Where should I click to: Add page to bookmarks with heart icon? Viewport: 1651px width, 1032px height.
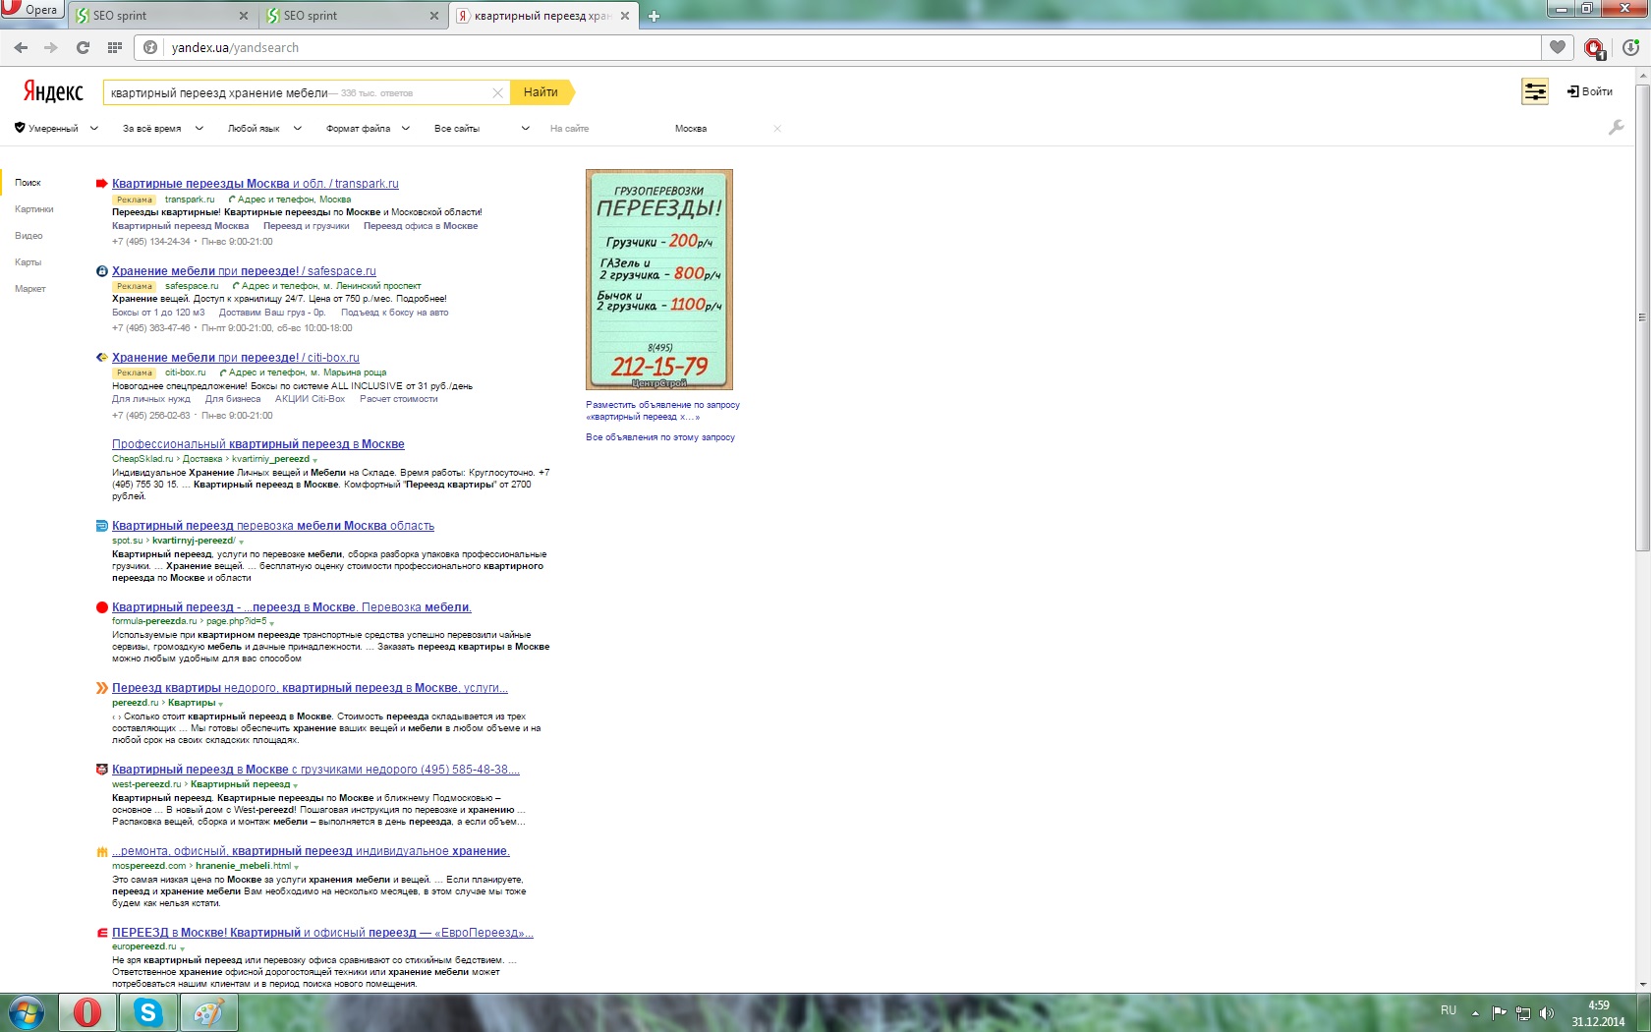click(x=1558, y=47)
